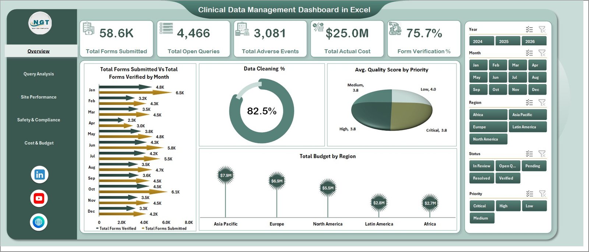Select North America in Region slicer
589x252 pixels.
pos(488,139)
